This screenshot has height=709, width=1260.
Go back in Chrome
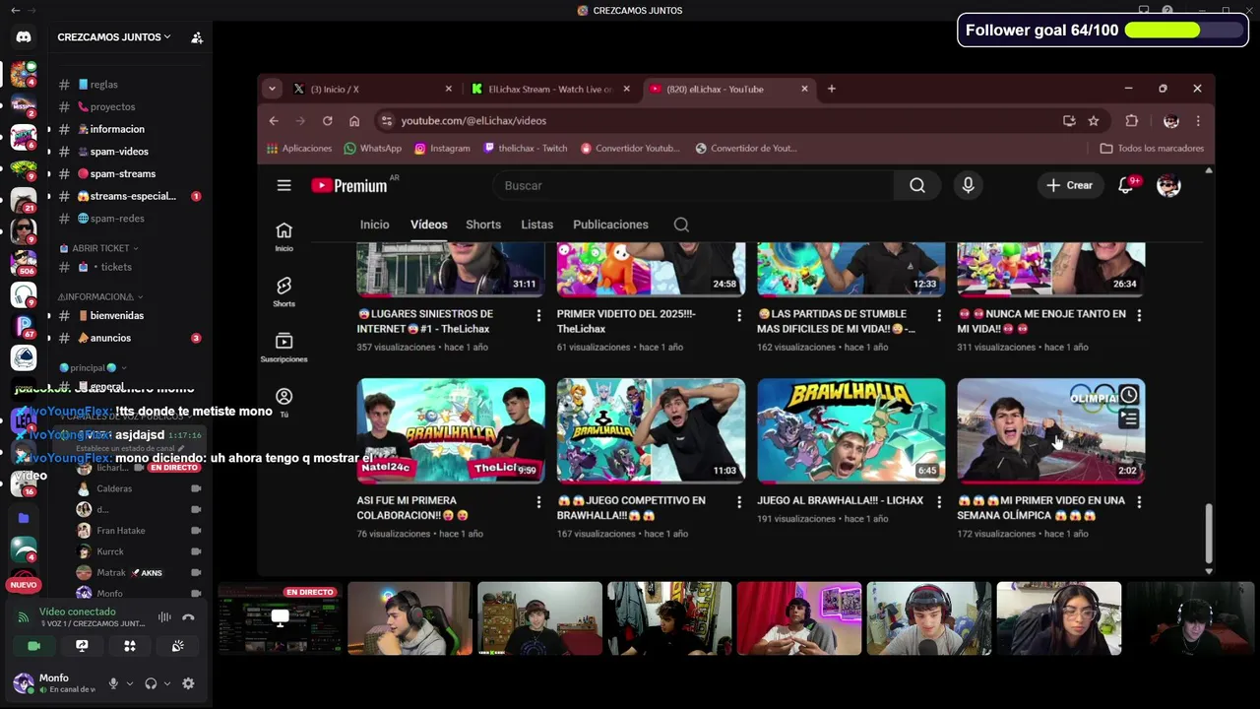274,120
